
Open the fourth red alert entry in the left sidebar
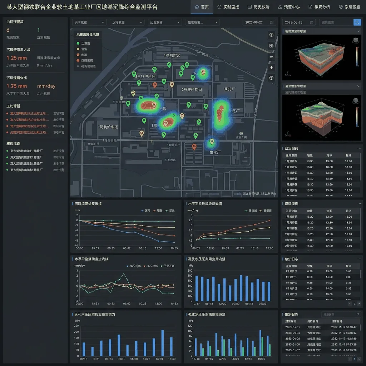click(x=35, y=132)
